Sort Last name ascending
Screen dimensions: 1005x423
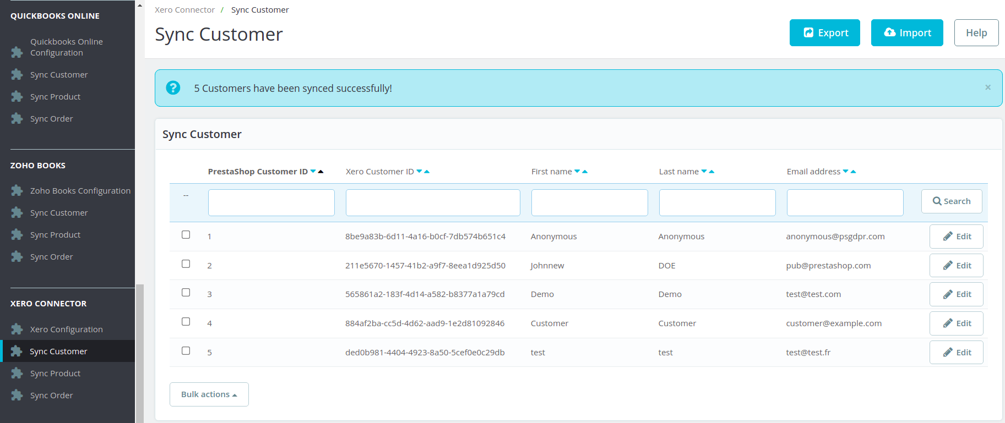click(x=711, y=171)
